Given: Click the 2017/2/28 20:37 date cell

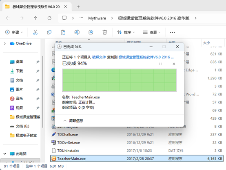Looking at the screenshot, I should point(140,159).
